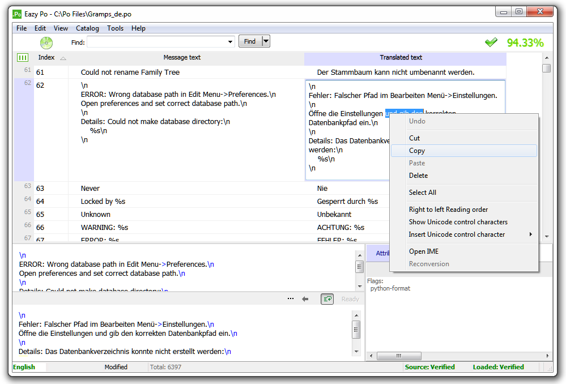566x384 pixels.
Task: Click the main list scroll up arrow
Action: 547,58
